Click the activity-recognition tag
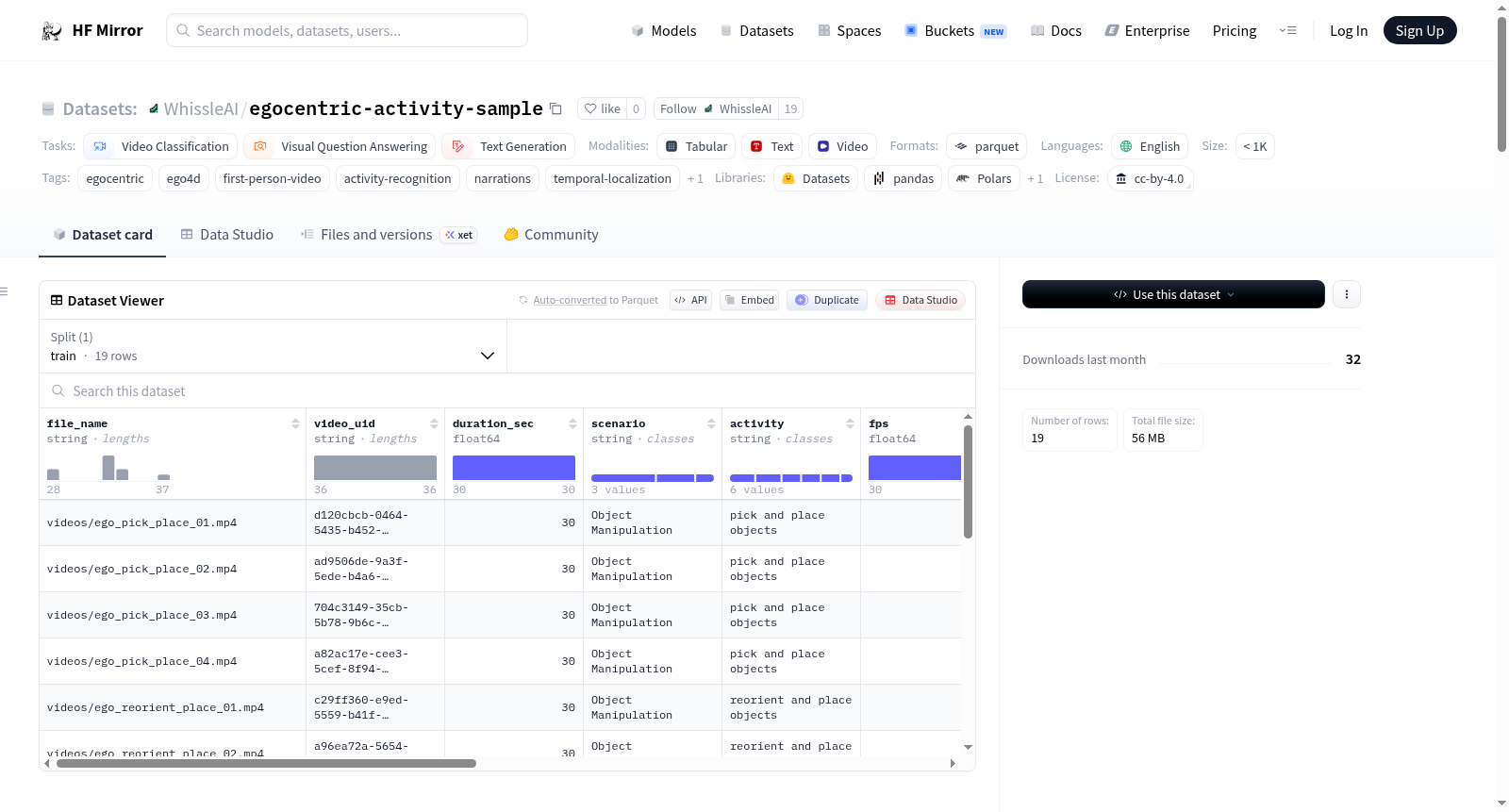The width and height of the screenshot is (1509, 812). (x=397, y=178)
